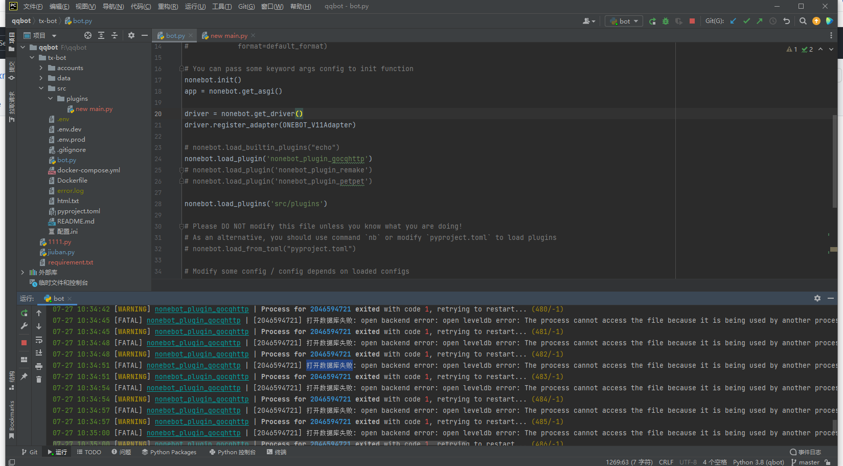Click the Git update project blue arrow

point(733,21)
